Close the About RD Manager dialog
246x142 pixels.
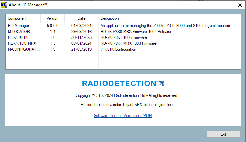coord(240,5)
